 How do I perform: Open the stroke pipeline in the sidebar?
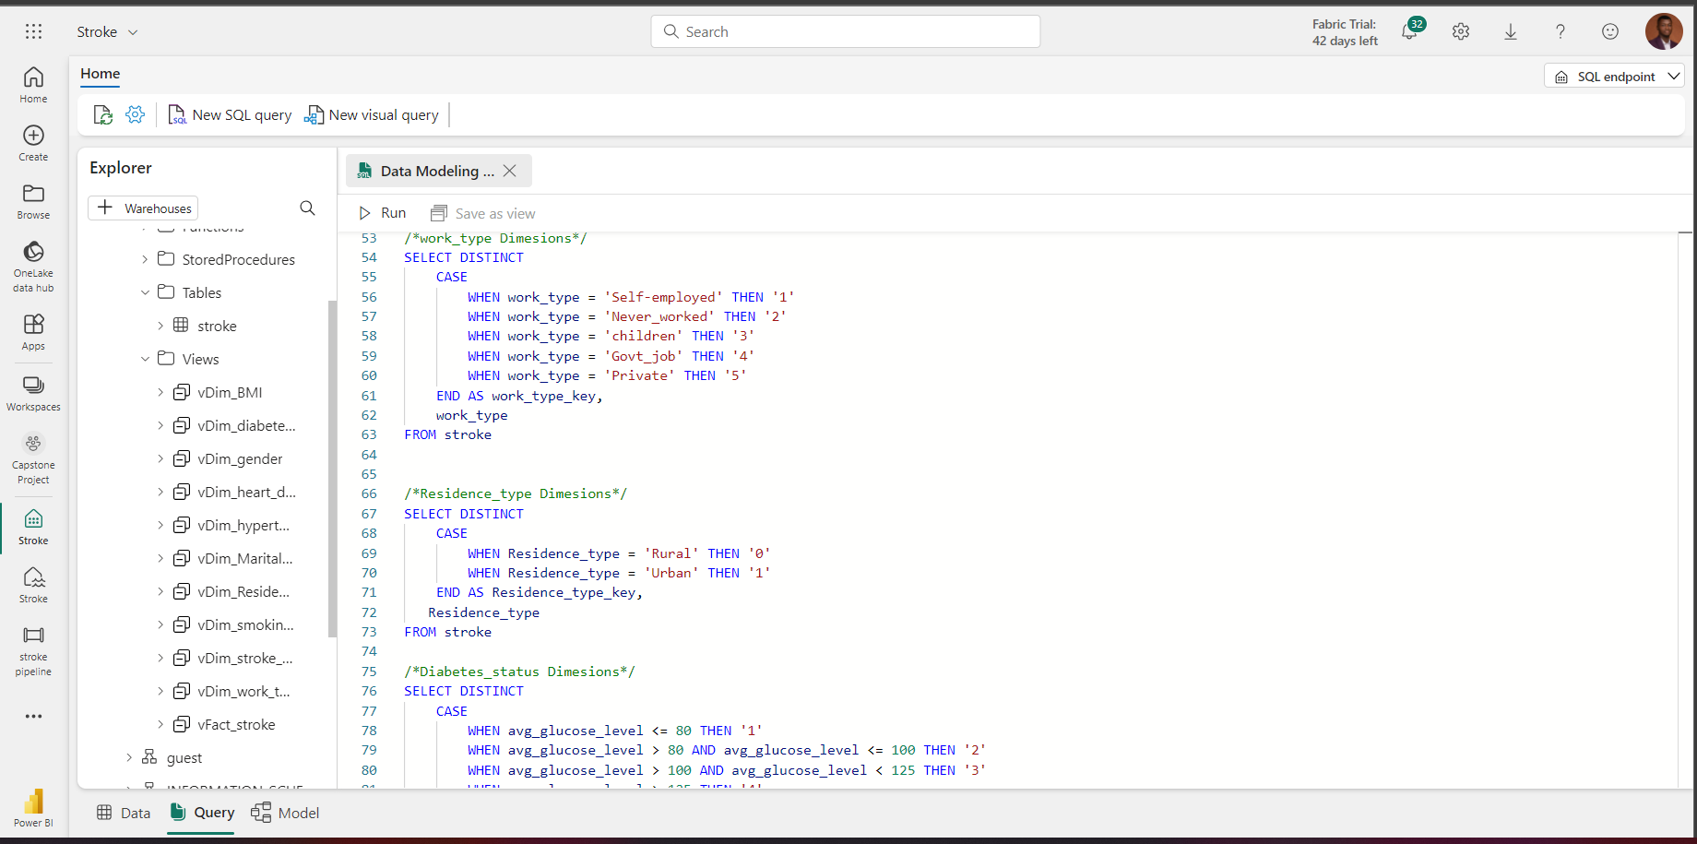click(33, 650)
